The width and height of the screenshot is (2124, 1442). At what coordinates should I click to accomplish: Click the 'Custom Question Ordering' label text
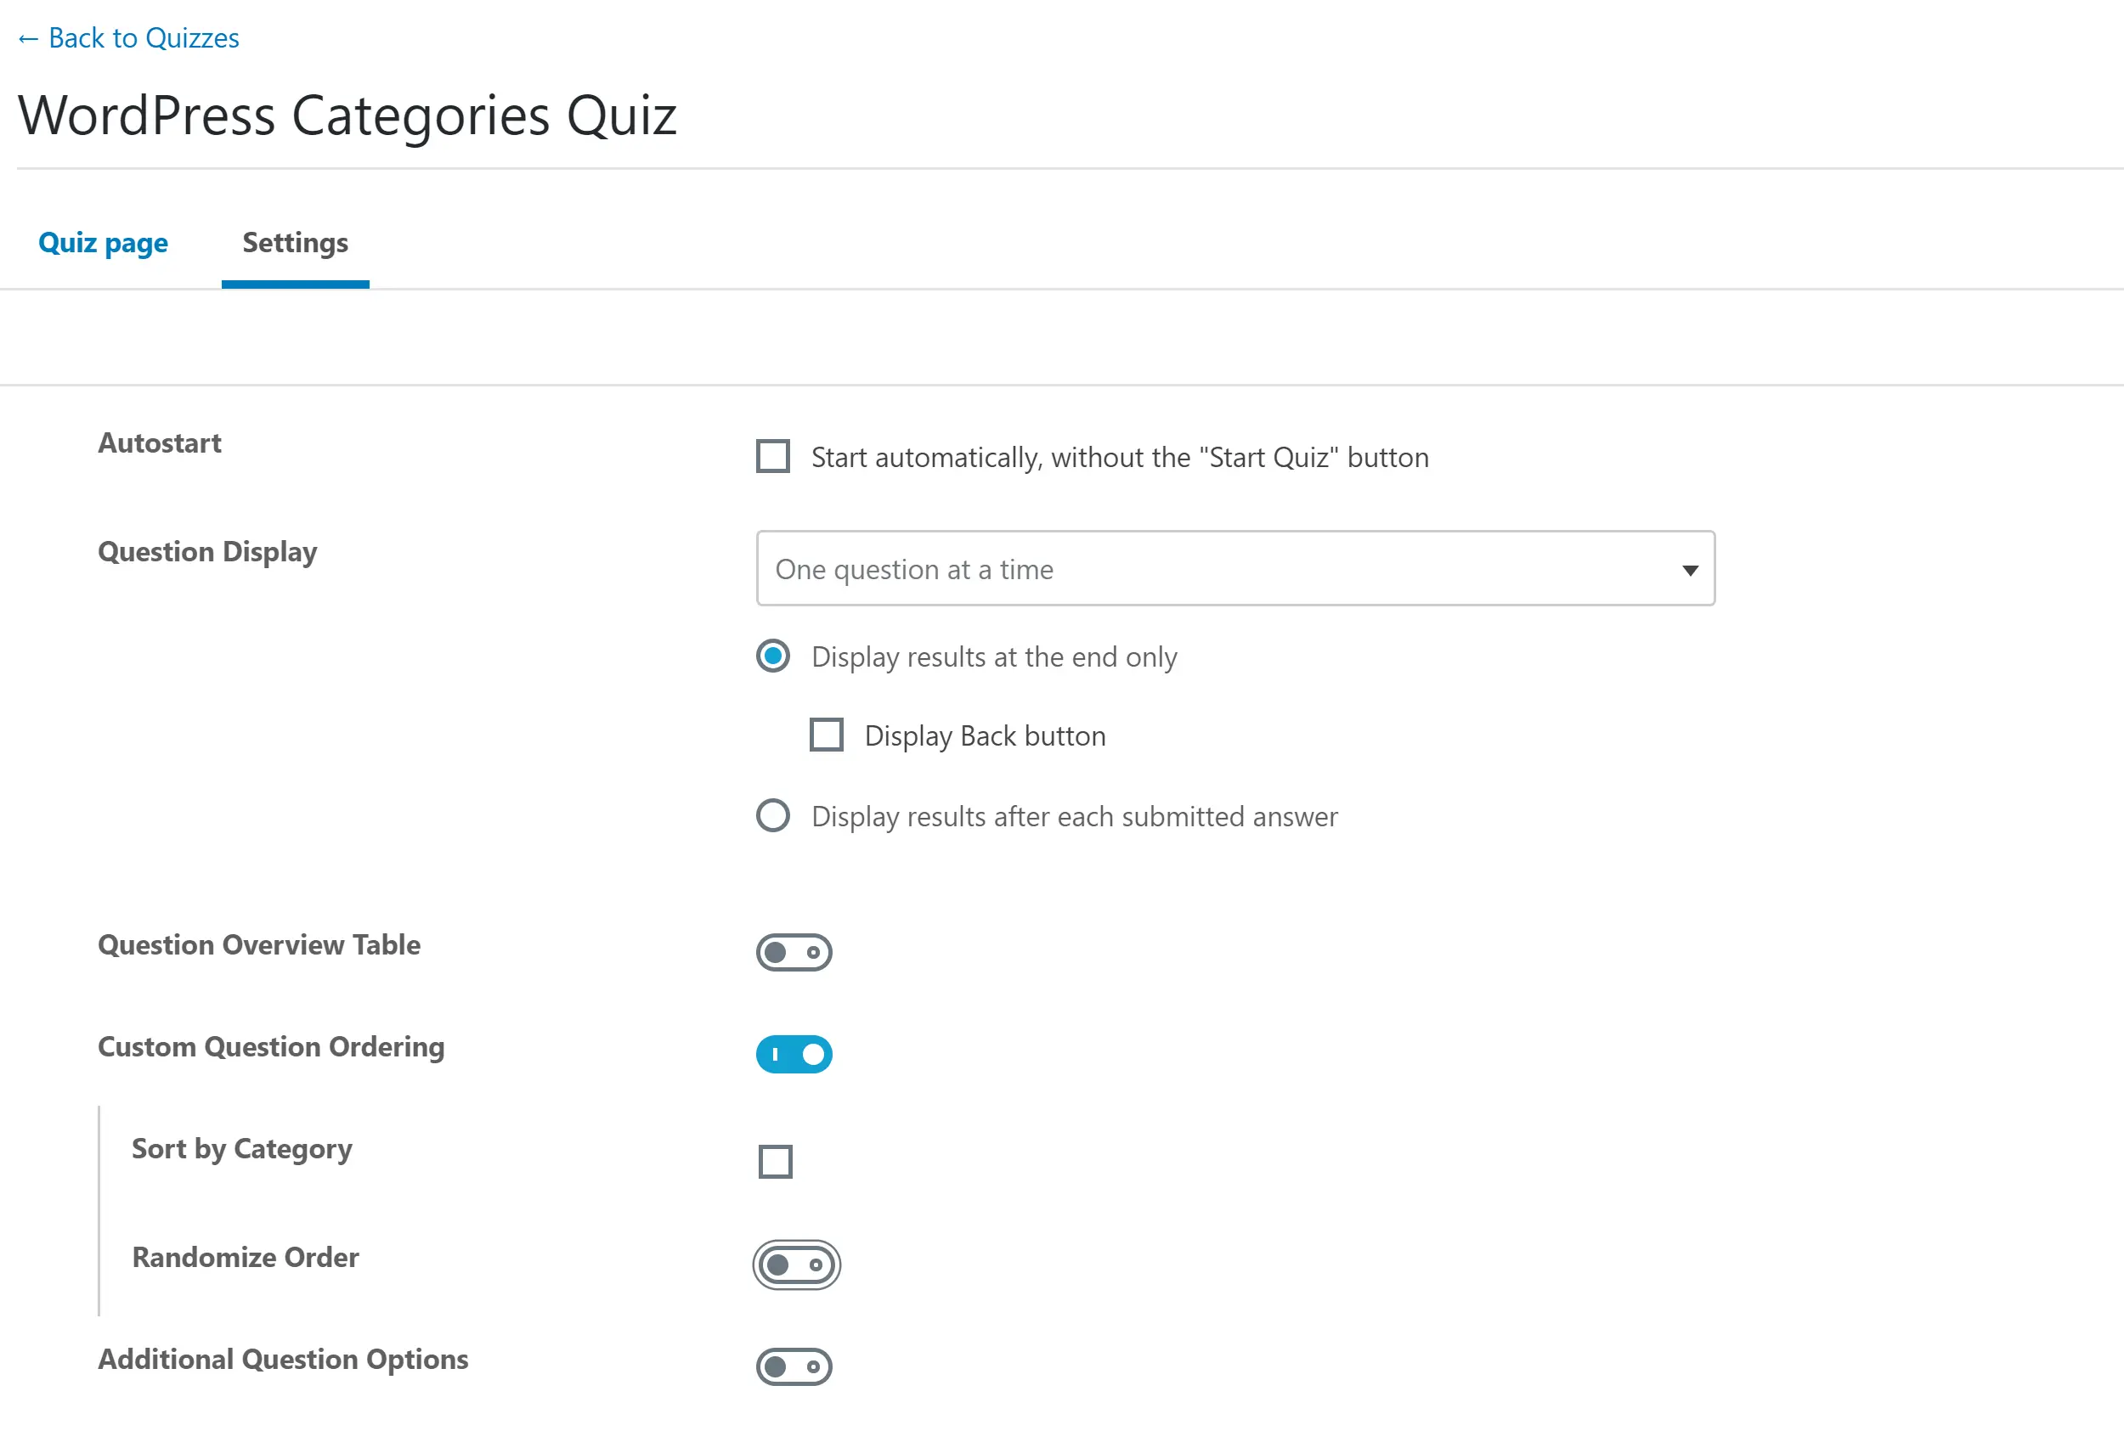pos(271,1046)
